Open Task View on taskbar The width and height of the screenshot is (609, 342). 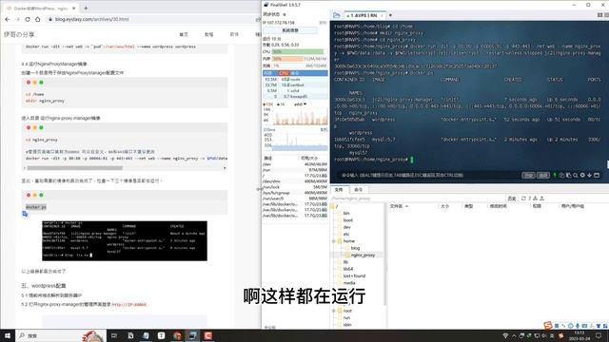(114, 335)
